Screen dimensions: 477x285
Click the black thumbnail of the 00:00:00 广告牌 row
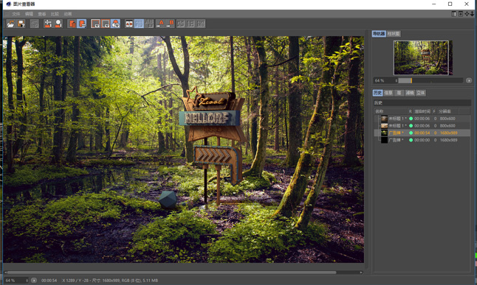384,140
